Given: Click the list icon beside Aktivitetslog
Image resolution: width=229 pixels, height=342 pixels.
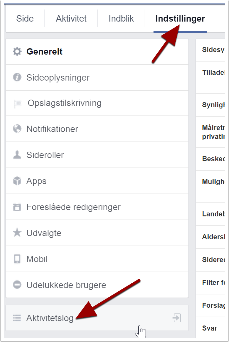Looking at the screenshot, I should pos(17,318).
